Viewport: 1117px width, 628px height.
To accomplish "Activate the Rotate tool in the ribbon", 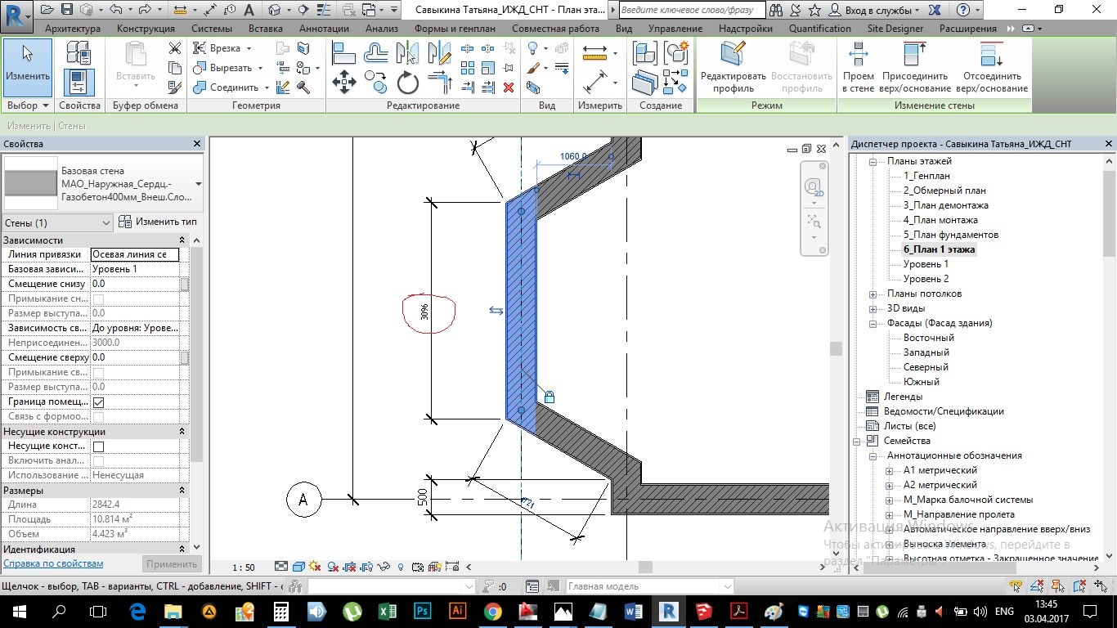I will [407, 83].
